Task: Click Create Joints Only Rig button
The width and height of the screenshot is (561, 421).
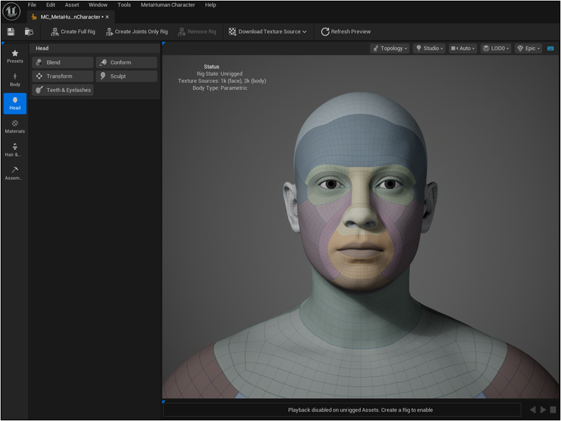Action: click(136, 32)
